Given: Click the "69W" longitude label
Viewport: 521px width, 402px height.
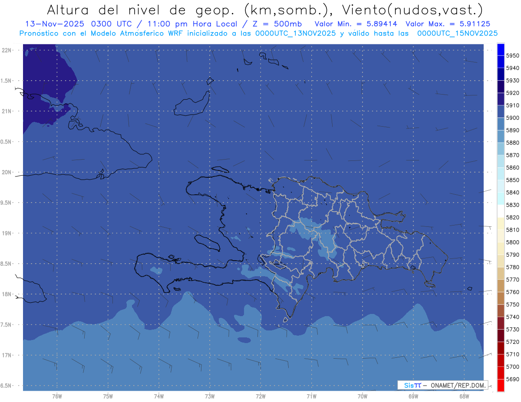Looking at the screenshot, I should [413, 396].
